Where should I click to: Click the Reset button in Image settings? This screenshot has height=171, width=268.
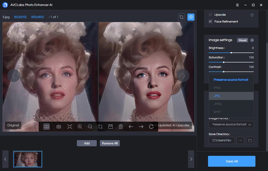(x=242, y=40)
